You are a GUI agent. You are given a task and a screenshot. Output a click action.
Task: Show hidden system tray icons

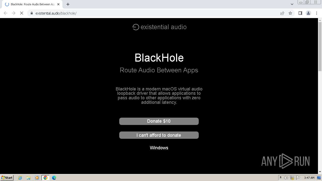[280, 178]
